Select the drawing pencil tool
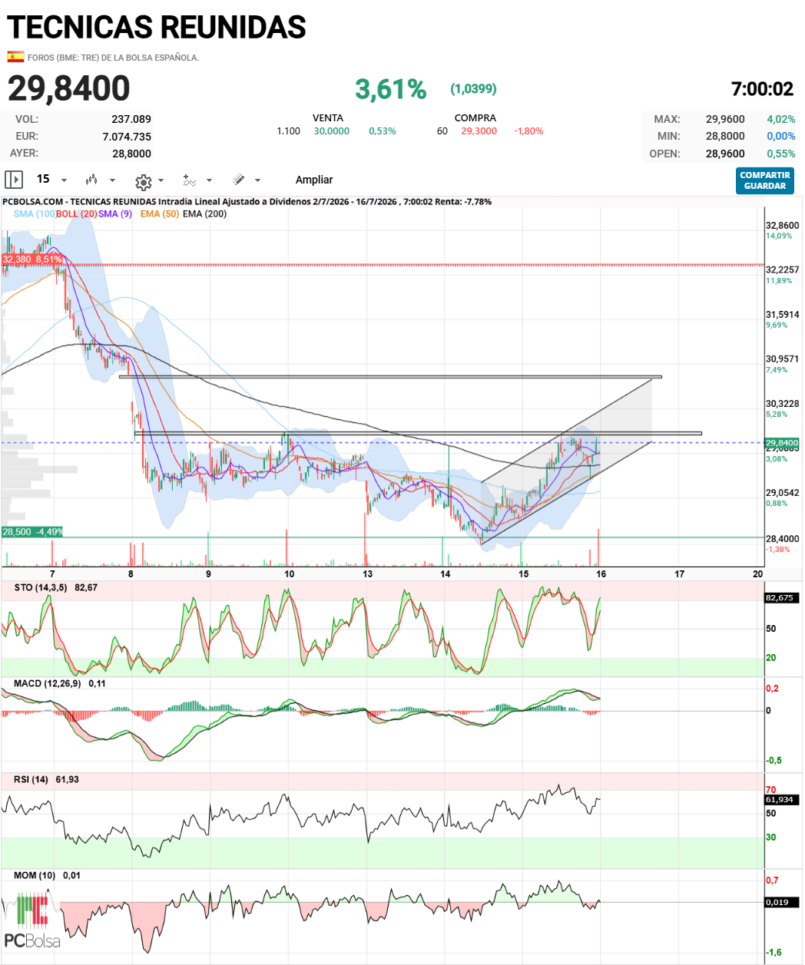 (239, 180)
